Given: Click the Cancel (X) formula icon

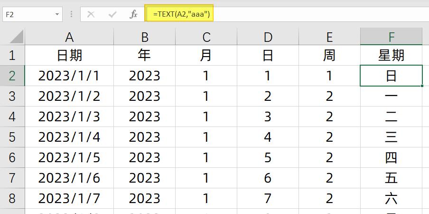Looking at the screenshot, I should tap(91, 15).
